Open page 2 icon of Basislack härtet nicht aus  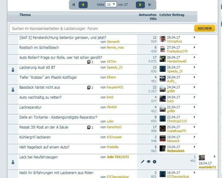tap(90, 88)
